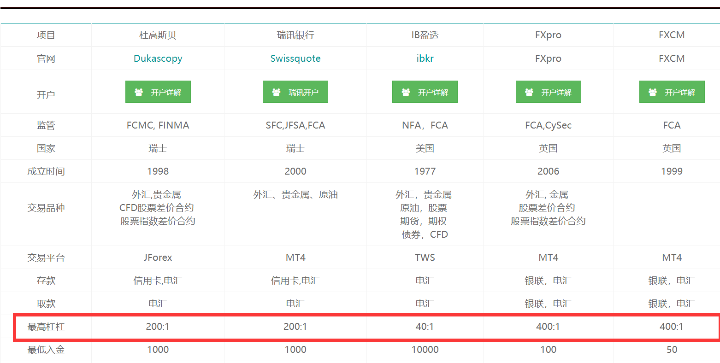The image size is (720, 363).
Task: Click 英国 in the FXCM column
Action: point(672,148)
